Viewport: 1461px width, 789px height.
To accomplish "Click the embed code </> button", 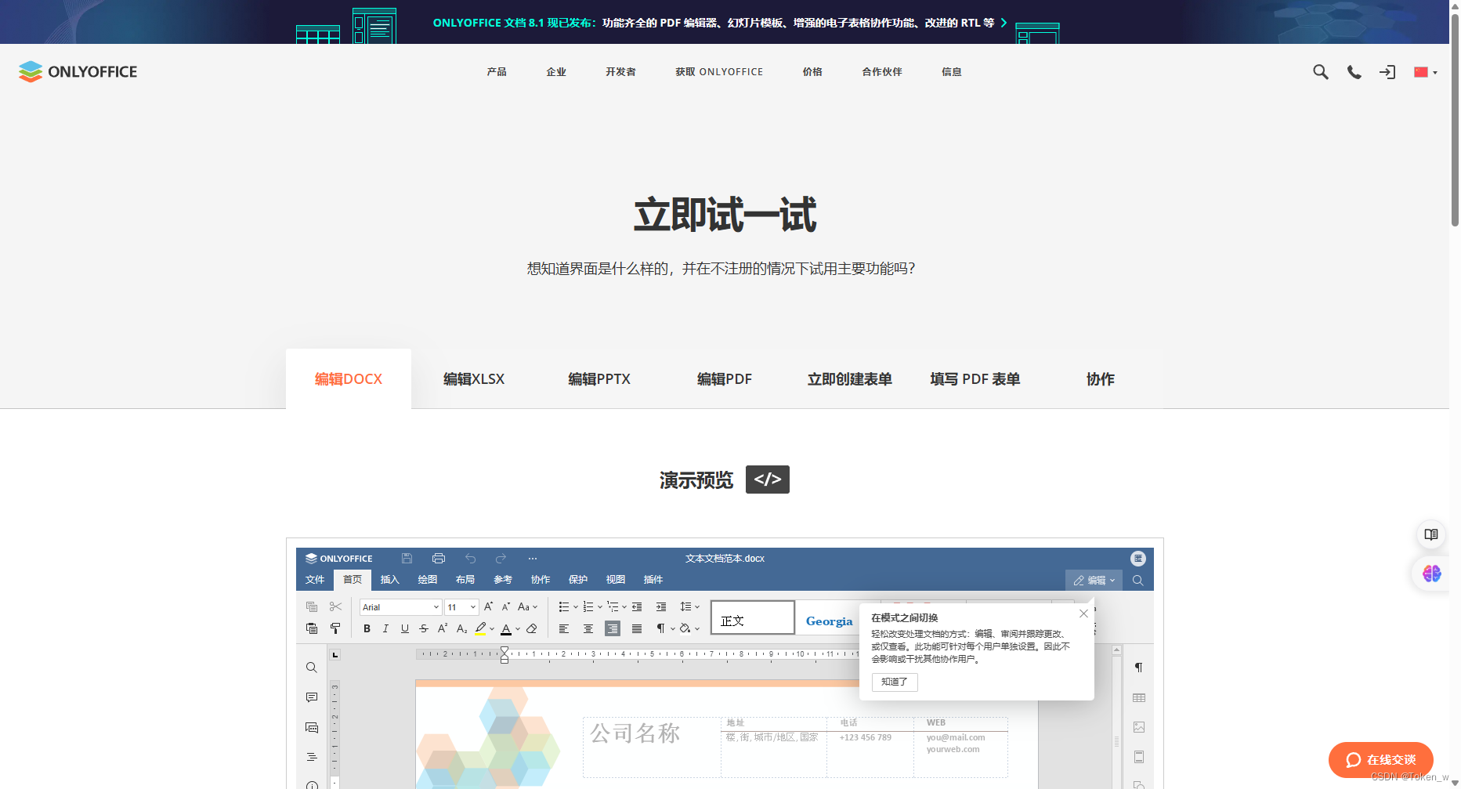I will click(768, 480).
